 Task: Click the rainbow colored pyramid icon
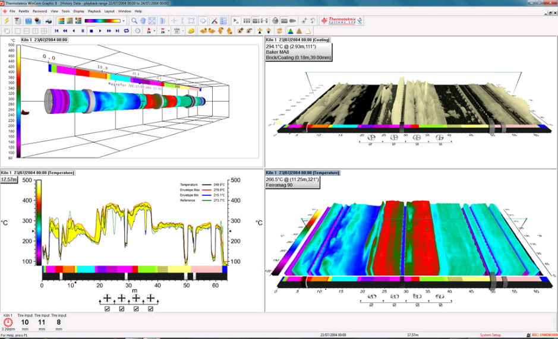(x=291, y=31)
